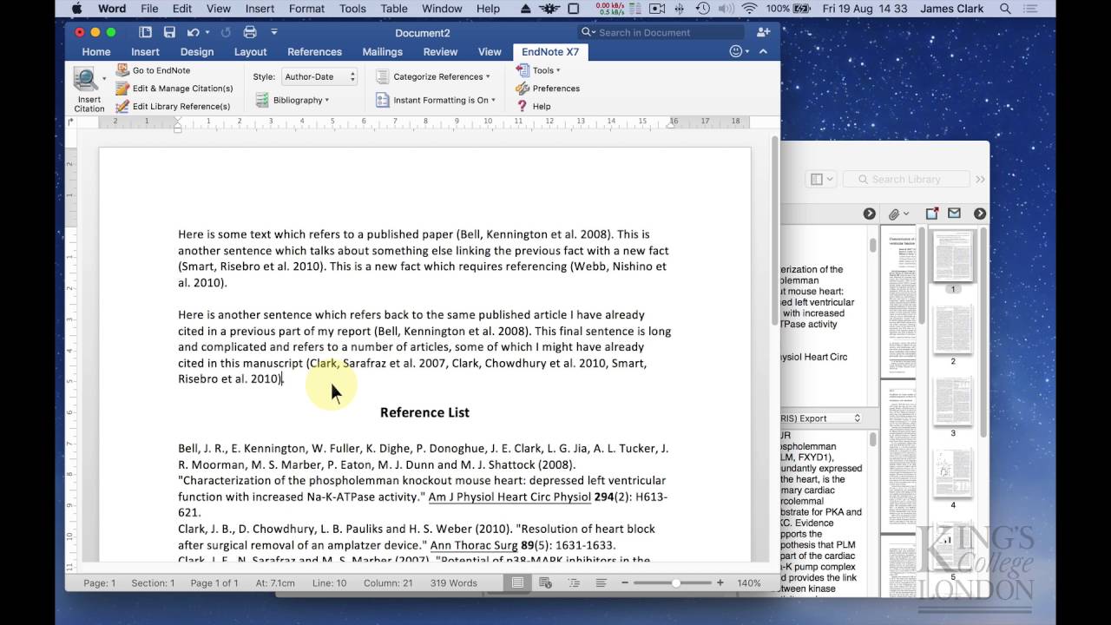Screen dimensions: 1111x625
Task: Open EndNote Preferences
Action: coord(555,89)
